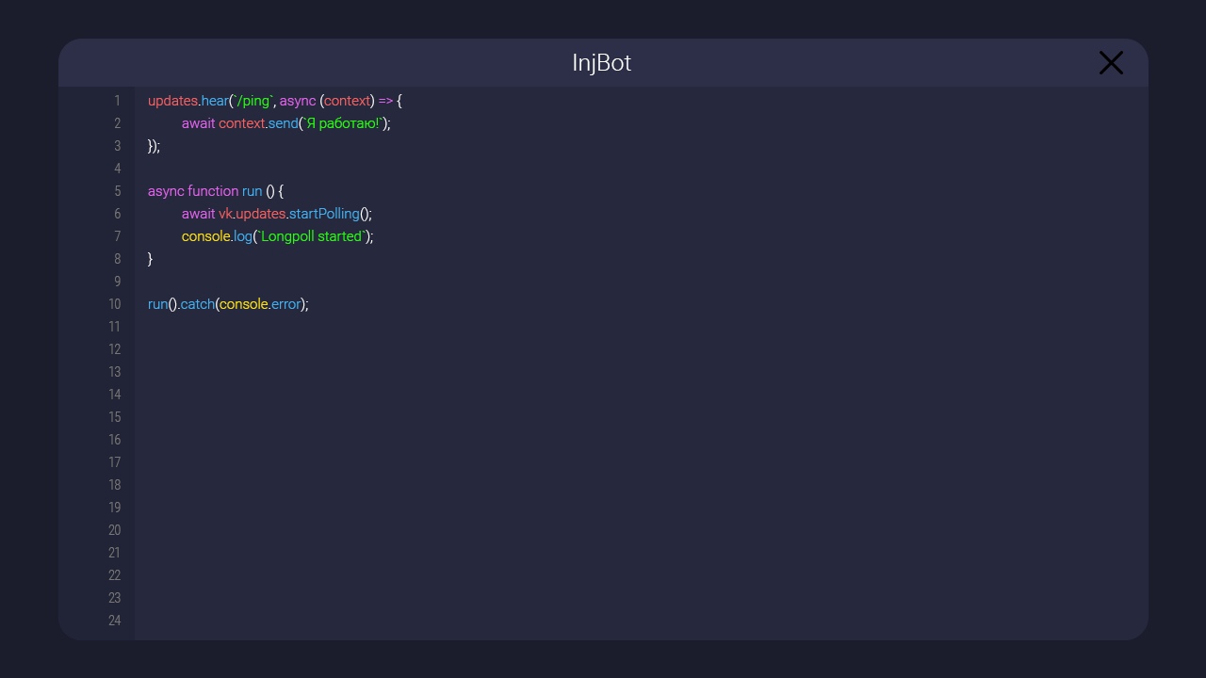Click the hear method on line 1
1206x678 pixels.
[215, 101]
